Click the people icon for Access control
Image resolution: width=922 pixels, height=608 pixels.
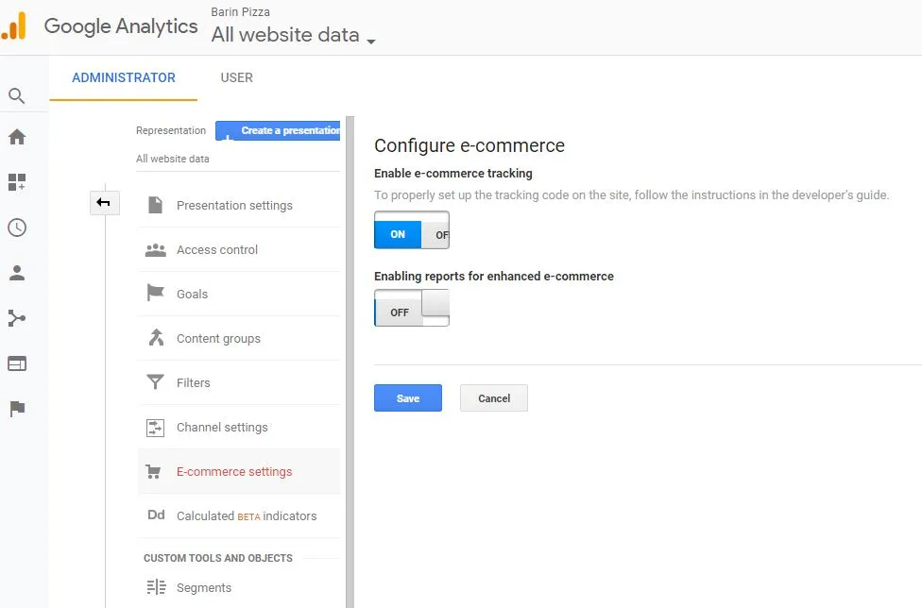(155, 249)
